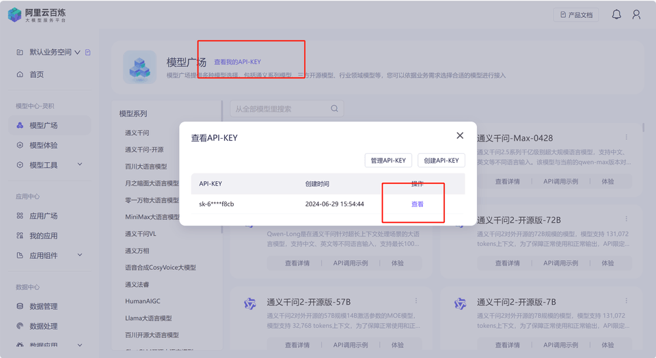
Task: Select 模型广场 in sidebar
Action: pyautogui.click(x=49, y=126)
